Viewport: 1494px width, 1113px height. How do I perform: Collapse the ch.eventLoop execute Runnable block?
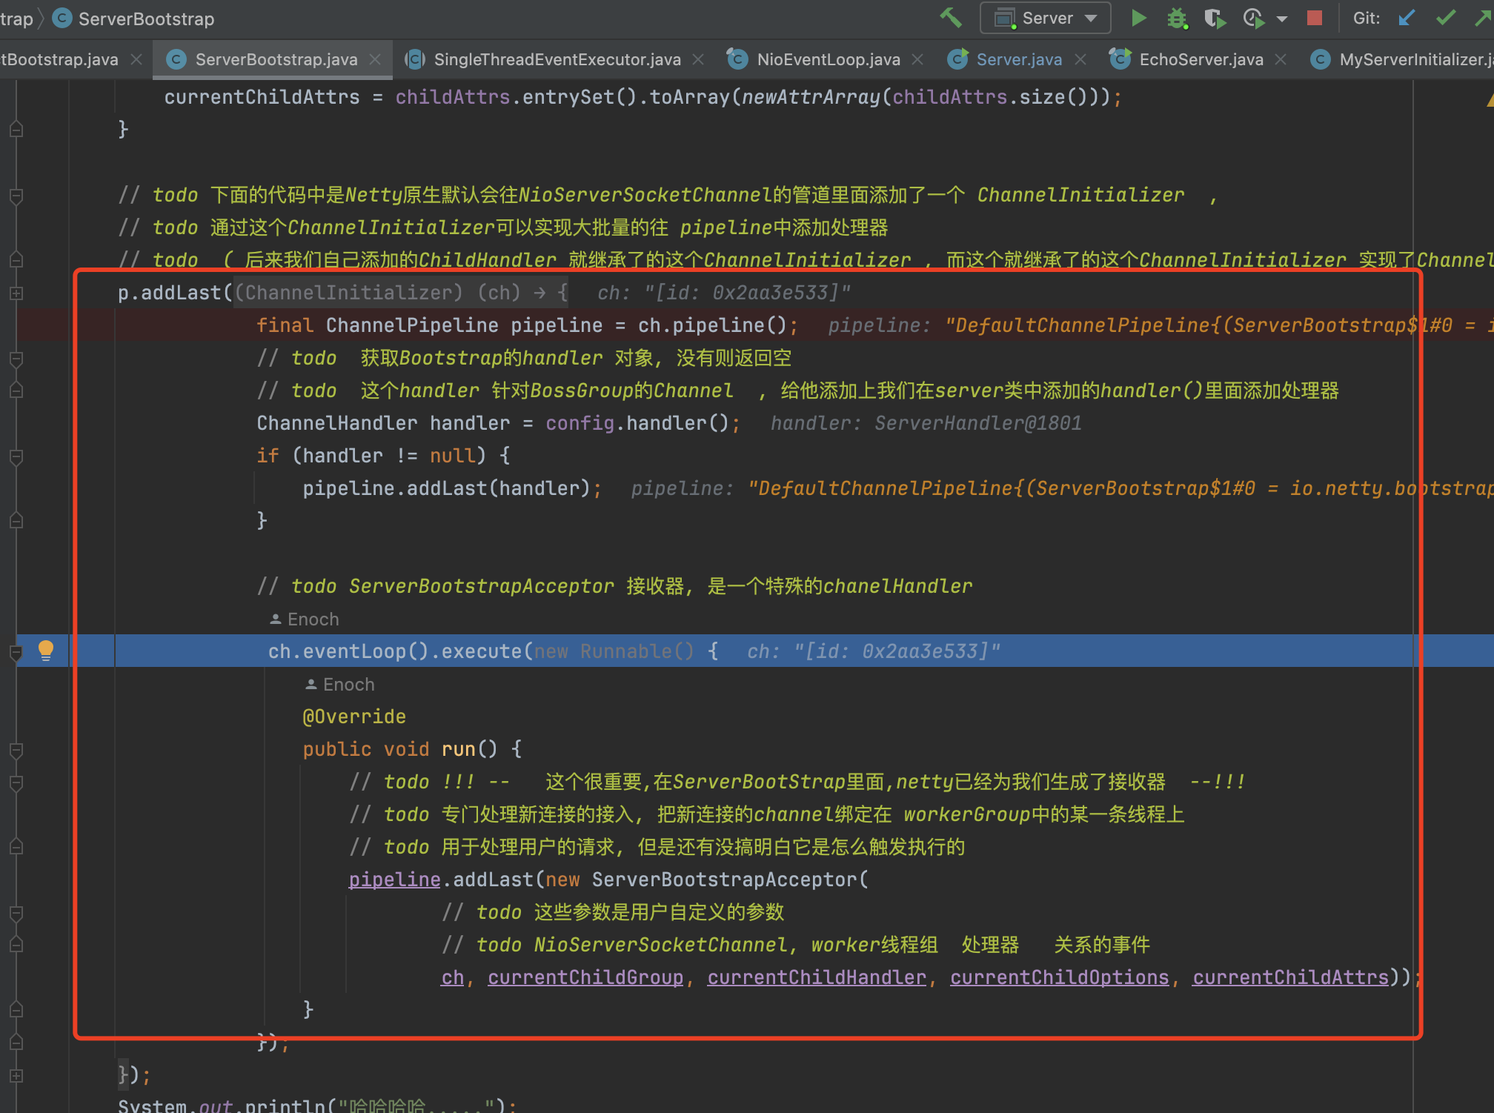tap(16, 652)
